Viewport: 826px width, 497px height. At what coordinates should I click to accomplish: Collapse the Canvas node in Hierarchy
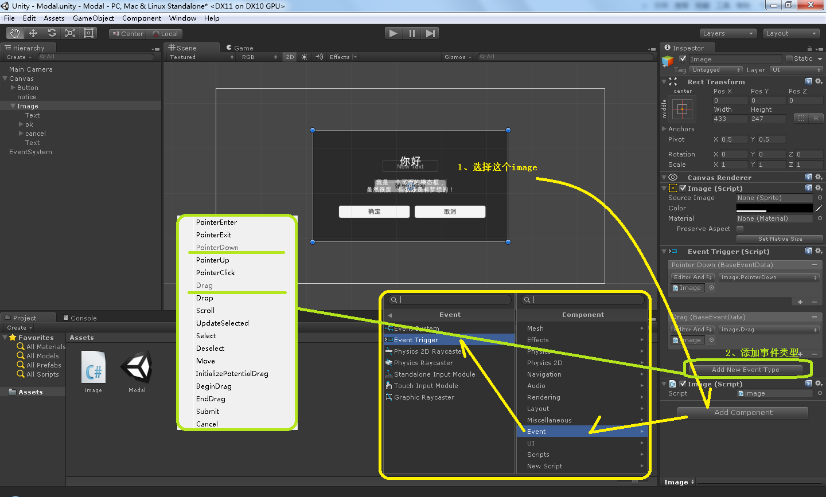click(5, 79)
